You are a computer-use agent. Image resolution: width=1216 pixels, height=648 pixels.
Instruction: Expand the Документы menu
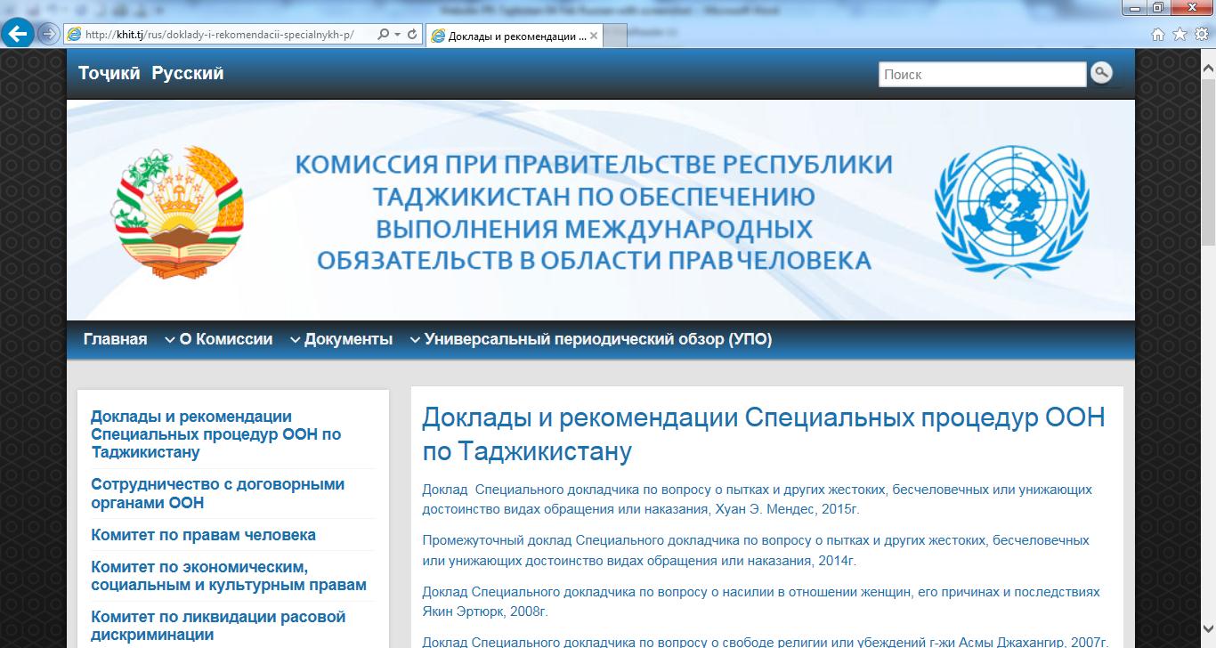coord(341,339)
